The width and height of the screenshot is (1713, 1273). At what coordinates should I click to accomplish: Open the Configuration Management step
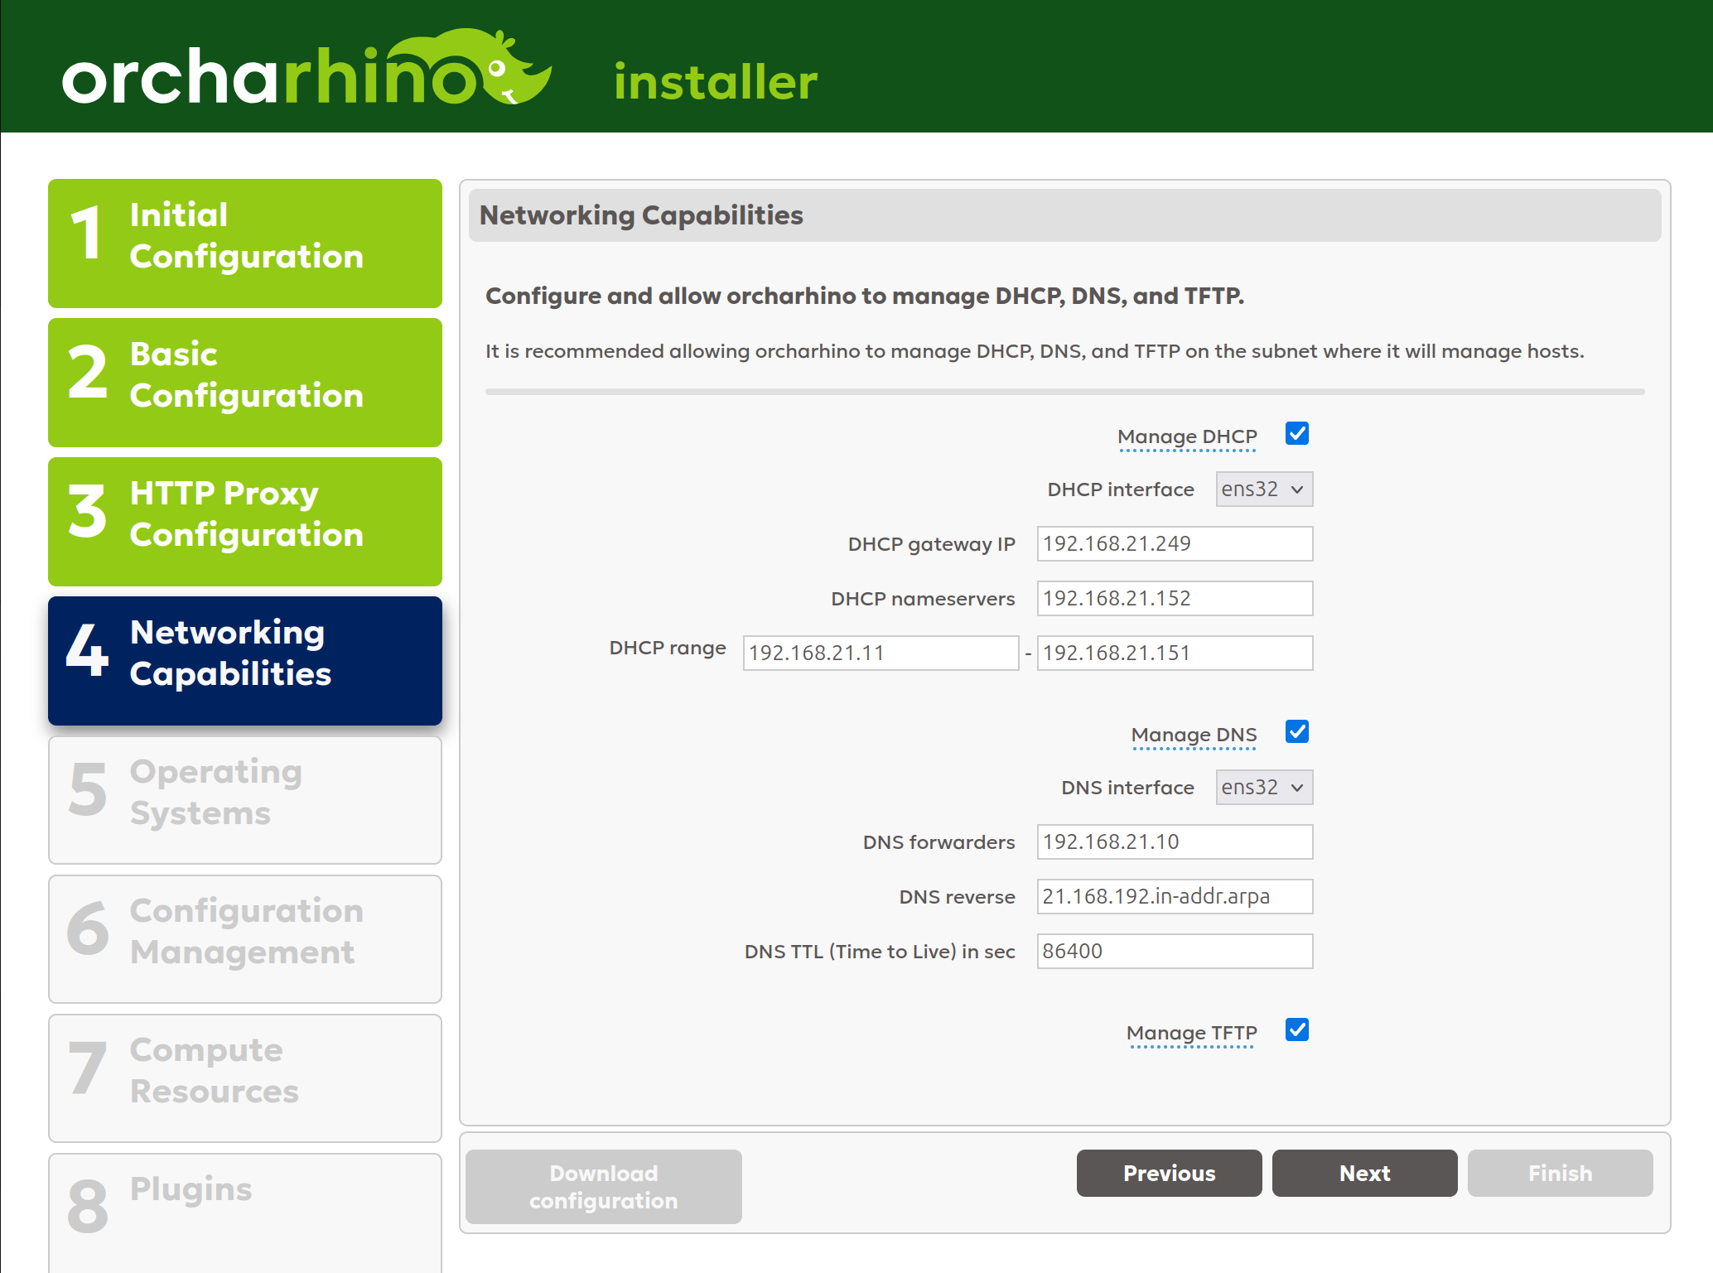point(245,938)
